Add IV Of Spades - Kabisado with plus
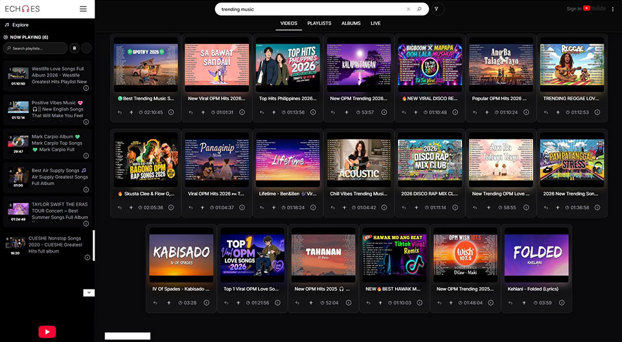 tap(168, 302)
